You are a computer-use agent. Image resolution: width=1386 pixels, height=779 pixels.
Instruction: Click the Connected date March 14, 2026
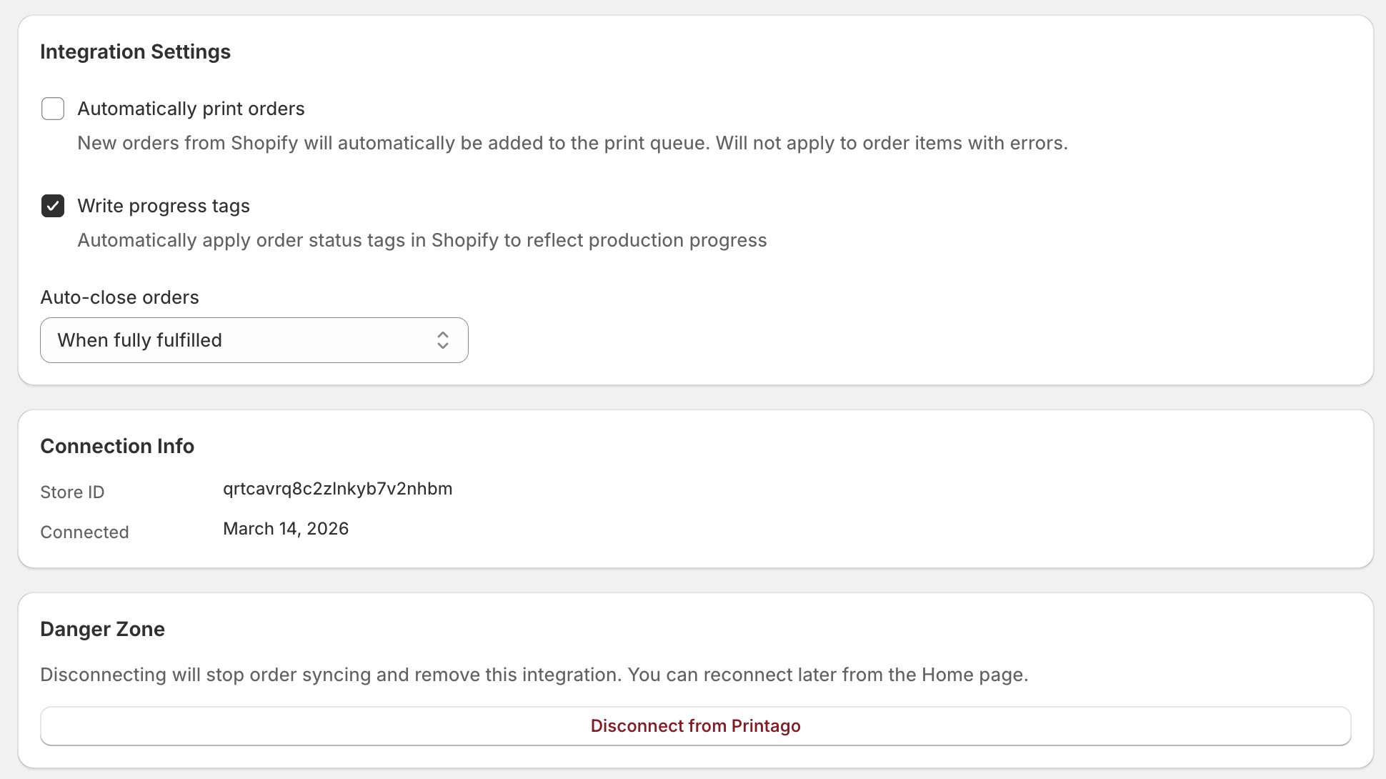[285, 529]
